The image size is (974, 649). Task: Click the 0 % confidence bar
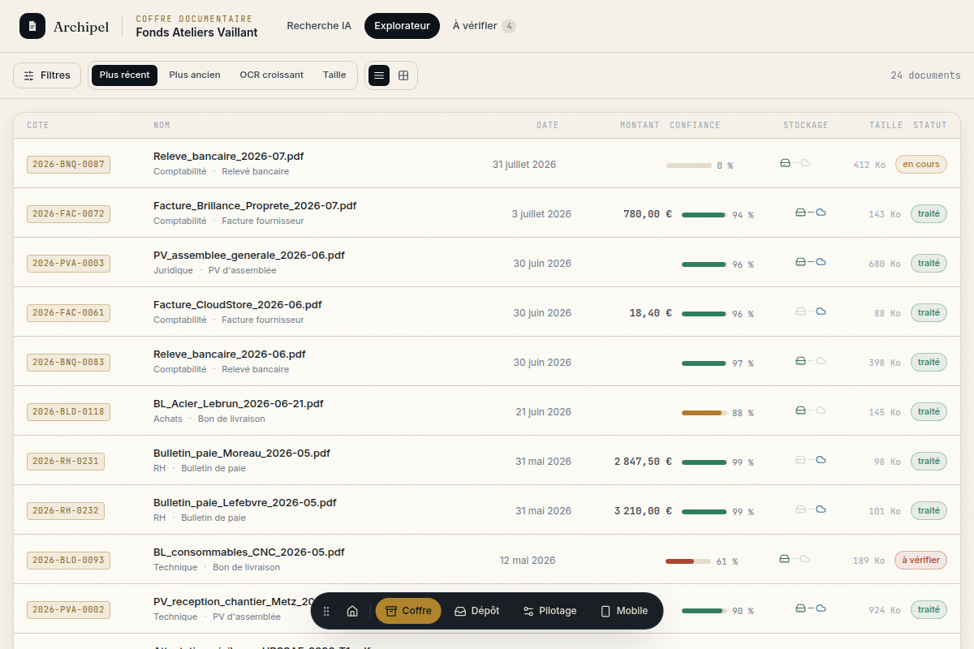click(x=688, y=165)
